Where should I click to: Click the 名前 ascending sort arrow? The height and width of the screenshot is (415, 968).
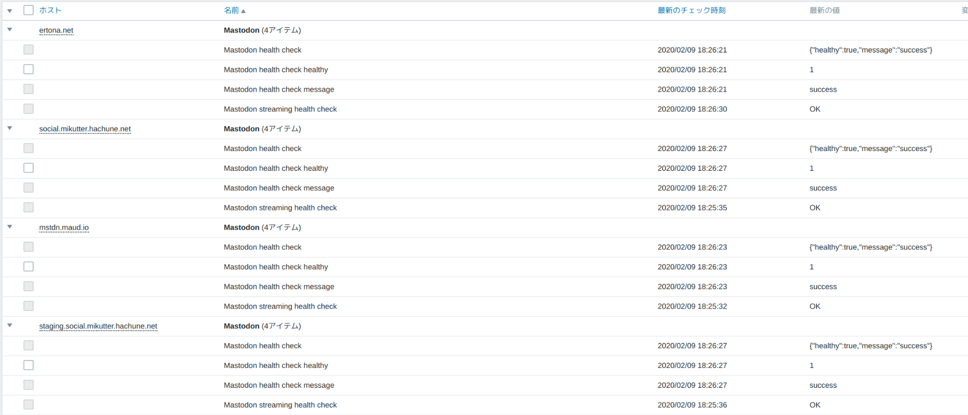pyautogui.click(x=244, y=11)
